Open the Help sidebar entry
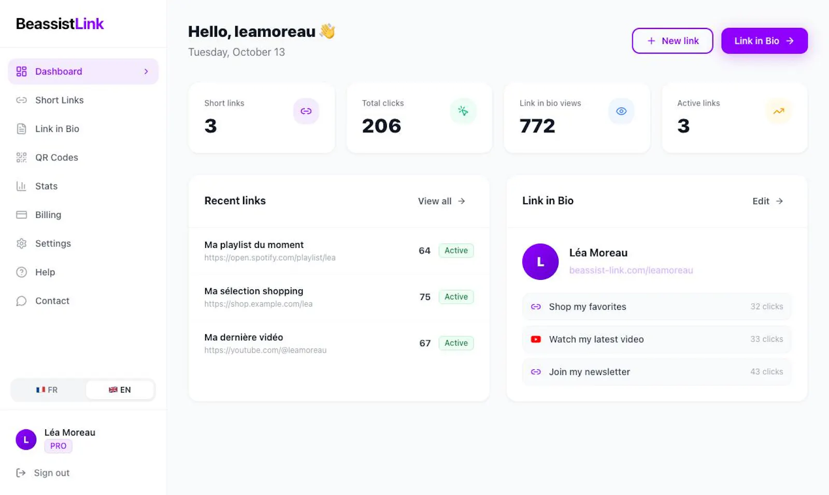829x495 pixels. (x=83, y=272)
